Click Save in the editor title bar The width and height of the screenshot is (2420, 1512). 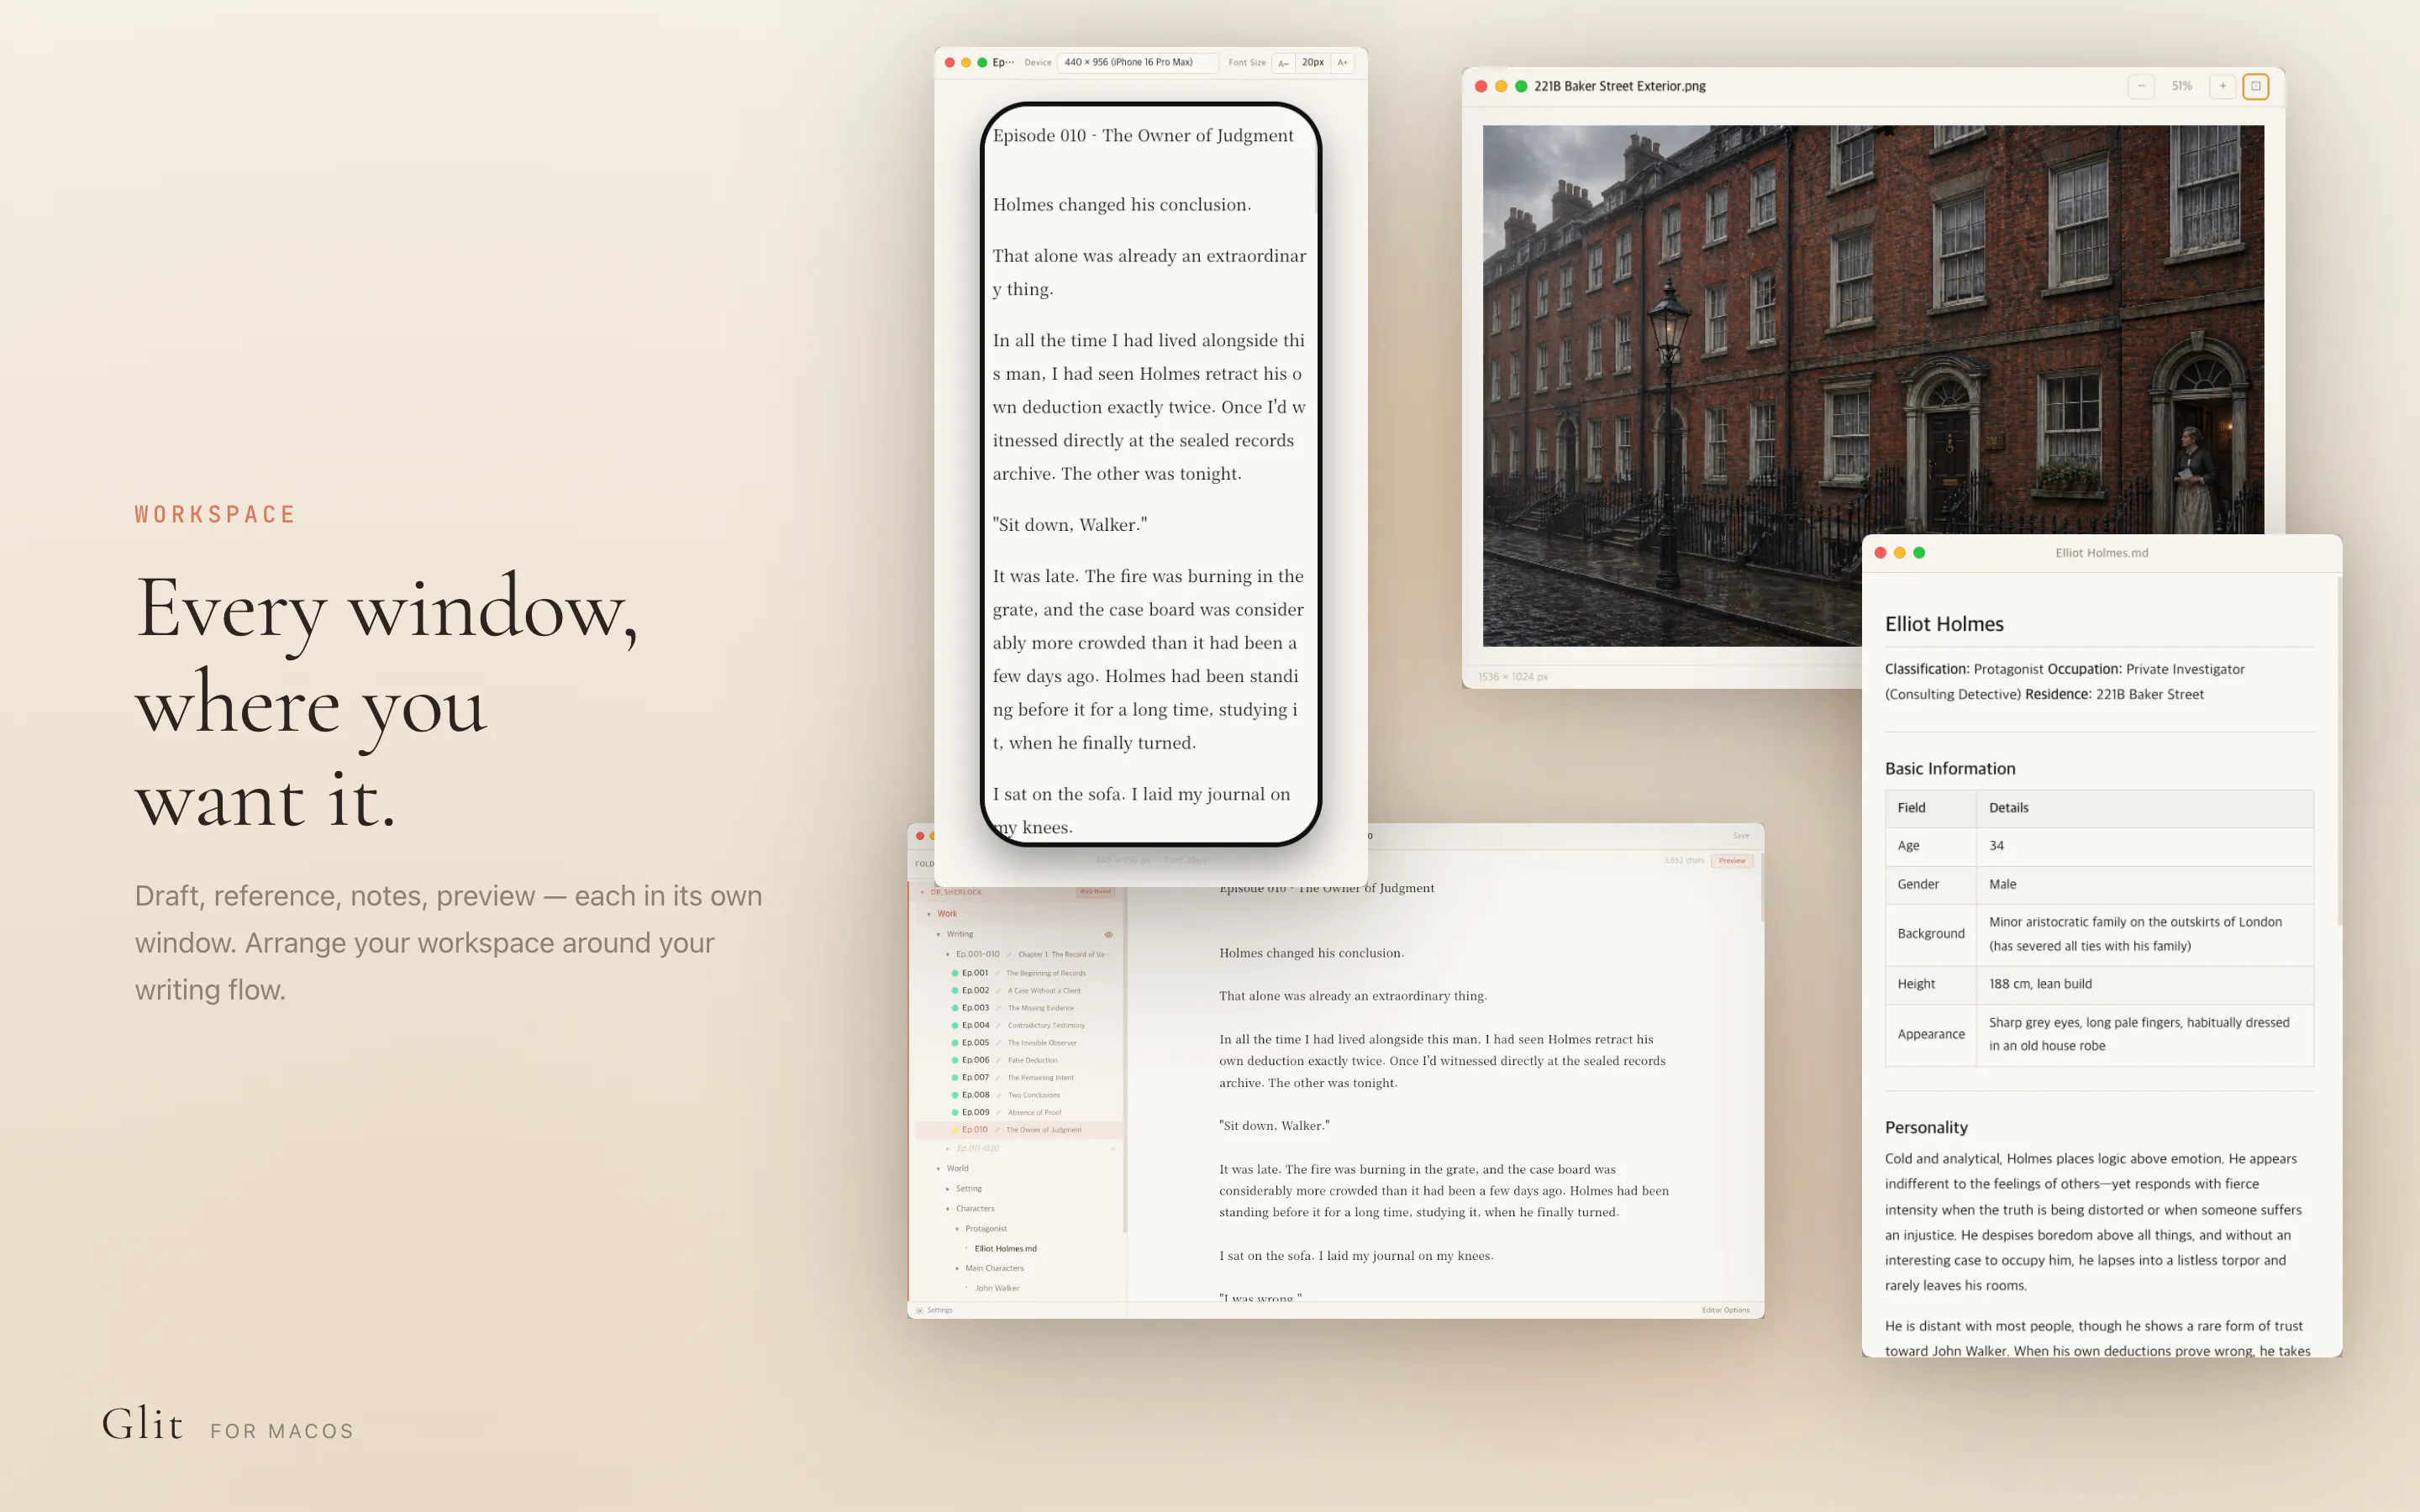[1741, 836]
